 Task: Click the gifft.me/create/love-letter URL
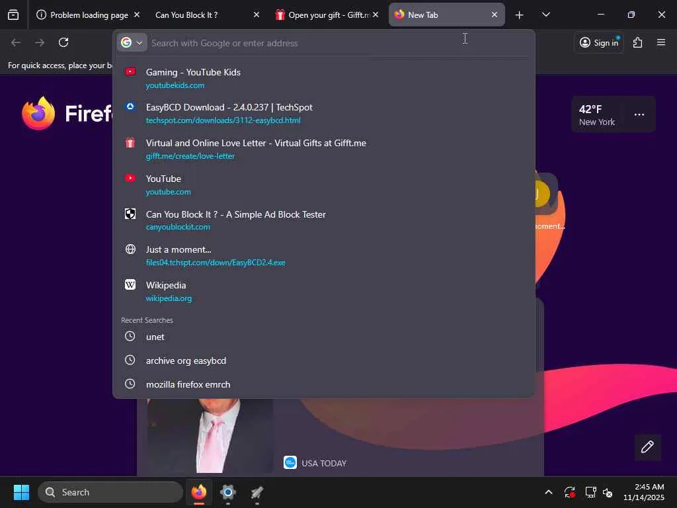tap(190, 156)
